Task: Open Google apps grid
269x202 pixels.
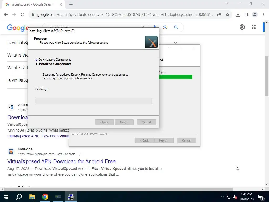Action: pyautogui.click(x=254, y=27)
